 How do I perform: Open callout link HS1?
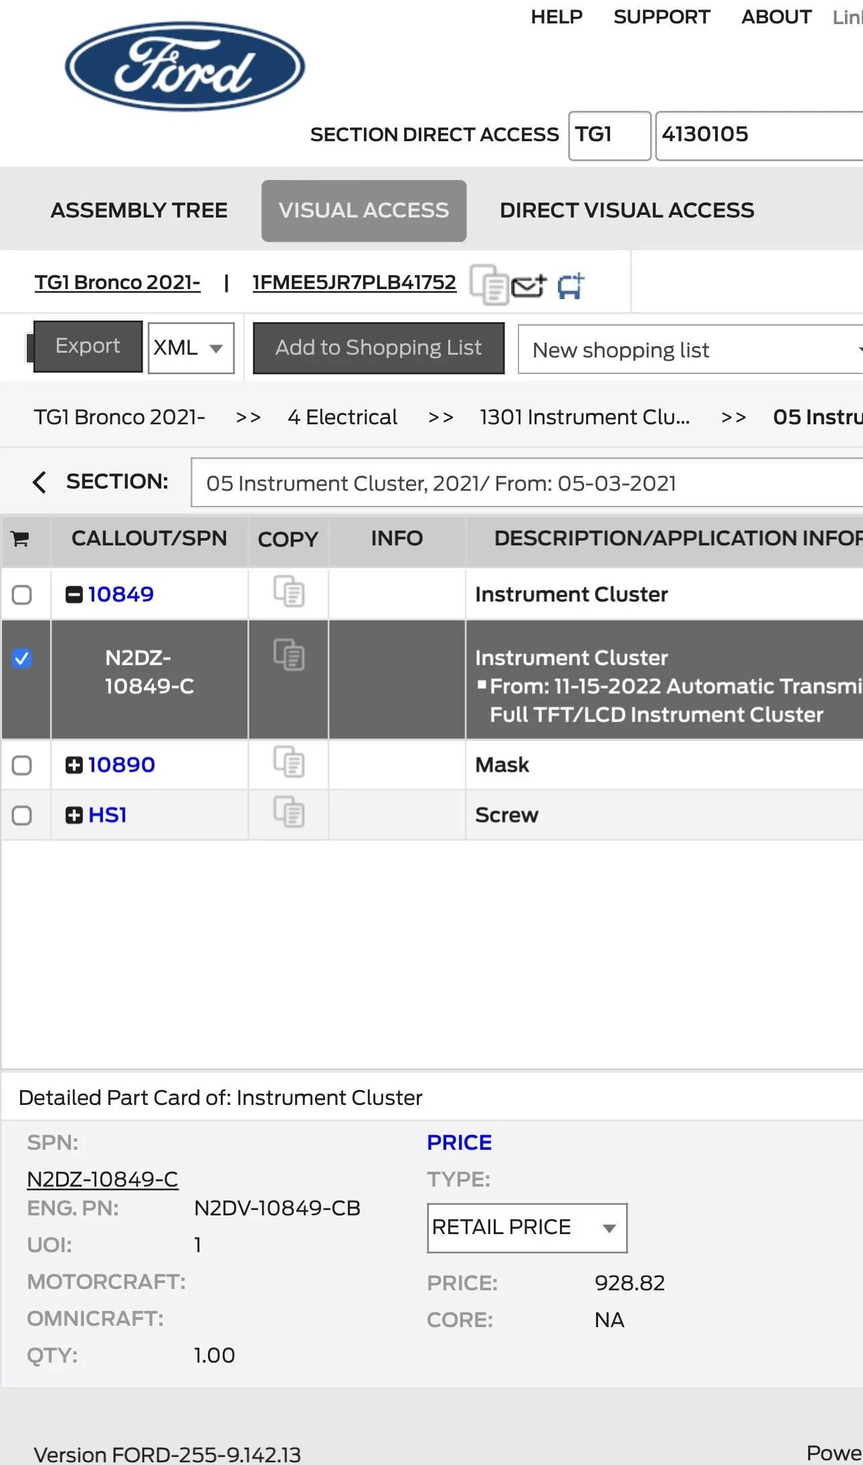tap(108, 815)
